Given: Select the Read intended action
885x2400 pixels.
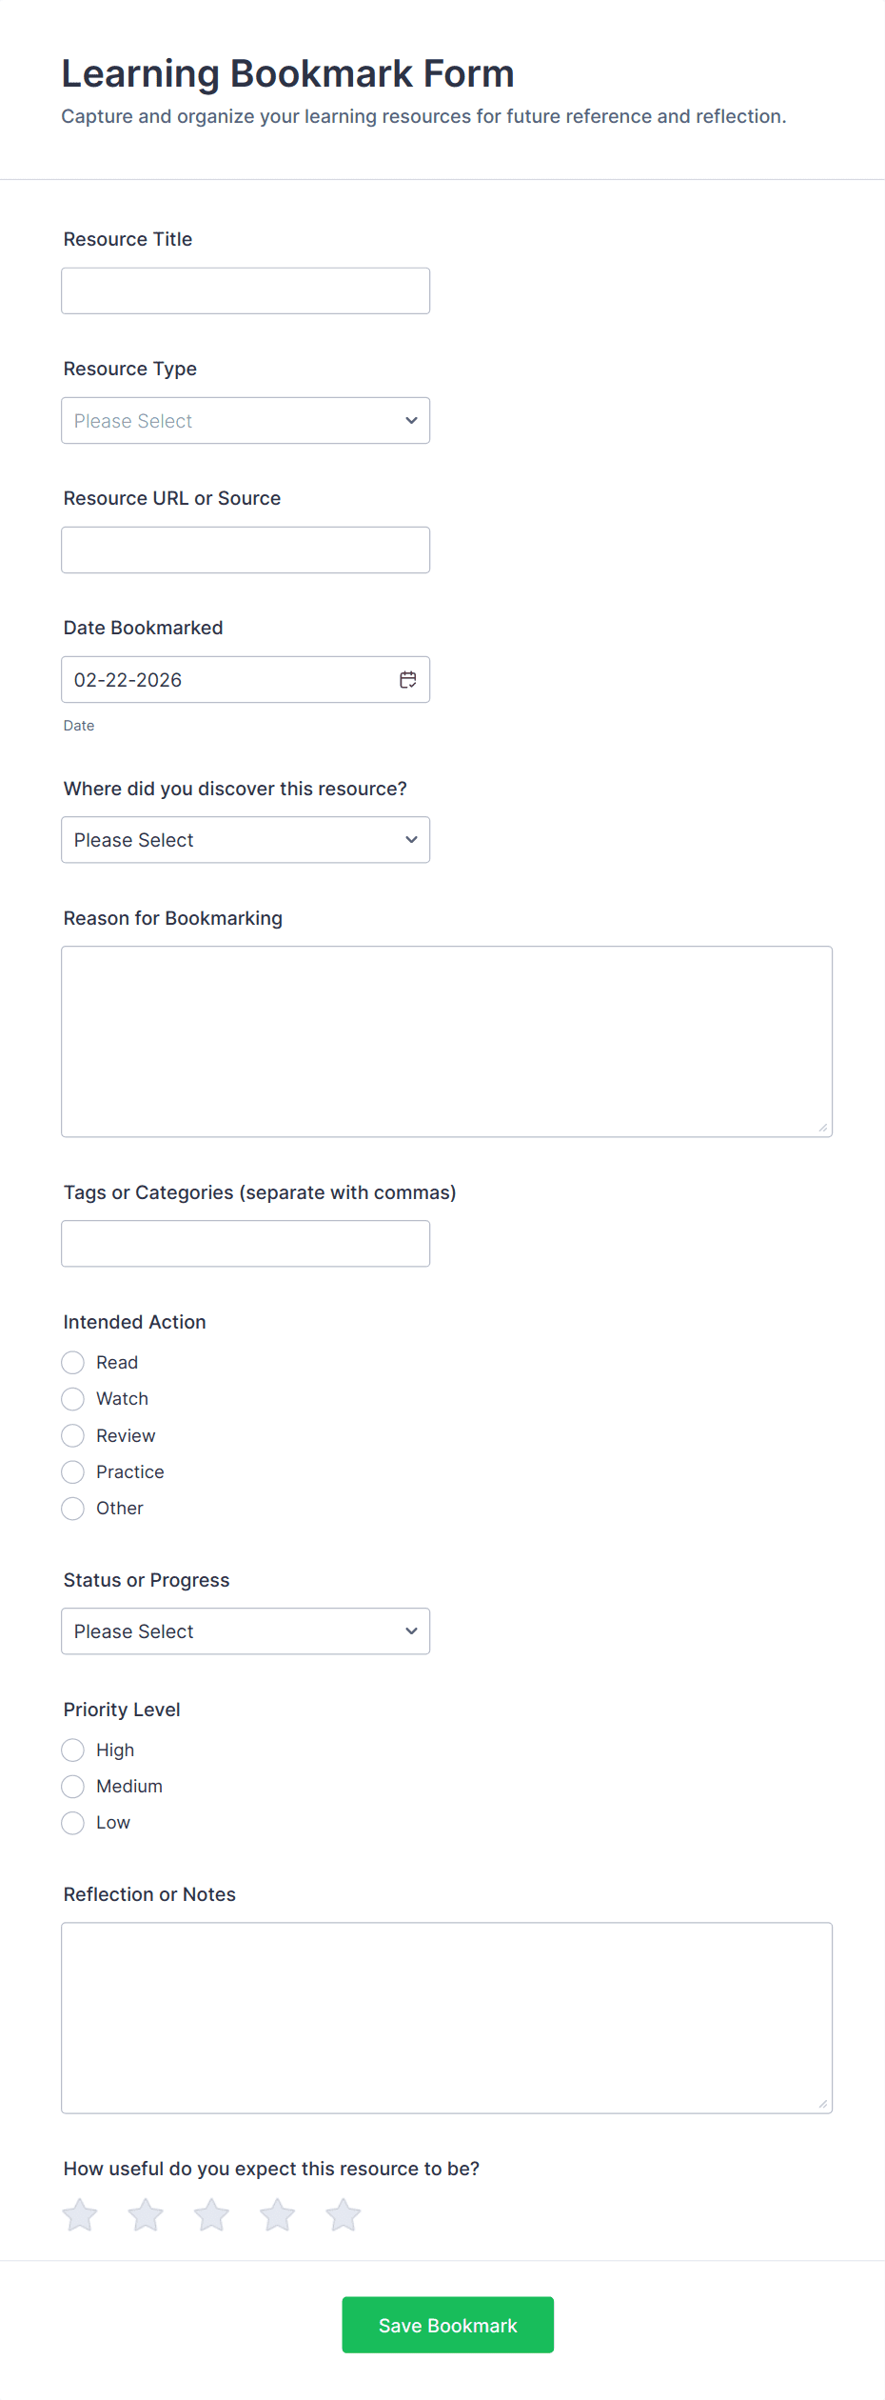Looking at the screenshot, I should [x=73, y=1363].
